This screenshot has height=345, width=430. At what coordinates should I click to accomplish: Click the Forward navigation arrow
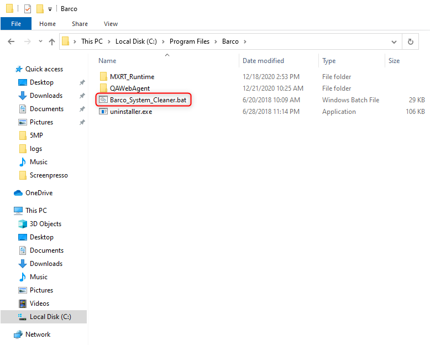pos(28,41)
